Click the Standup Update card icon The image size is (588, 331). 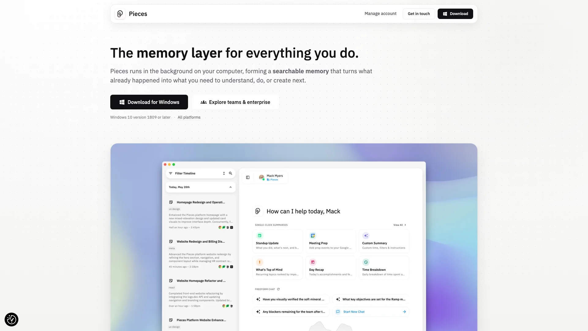(260, 236)
